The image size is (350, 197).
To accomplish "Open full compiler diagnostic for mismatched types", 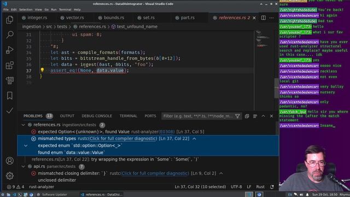I will pos(122,138).
